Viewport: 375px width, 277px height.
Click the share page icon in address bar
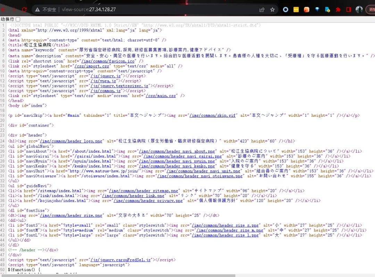(262, 10)
